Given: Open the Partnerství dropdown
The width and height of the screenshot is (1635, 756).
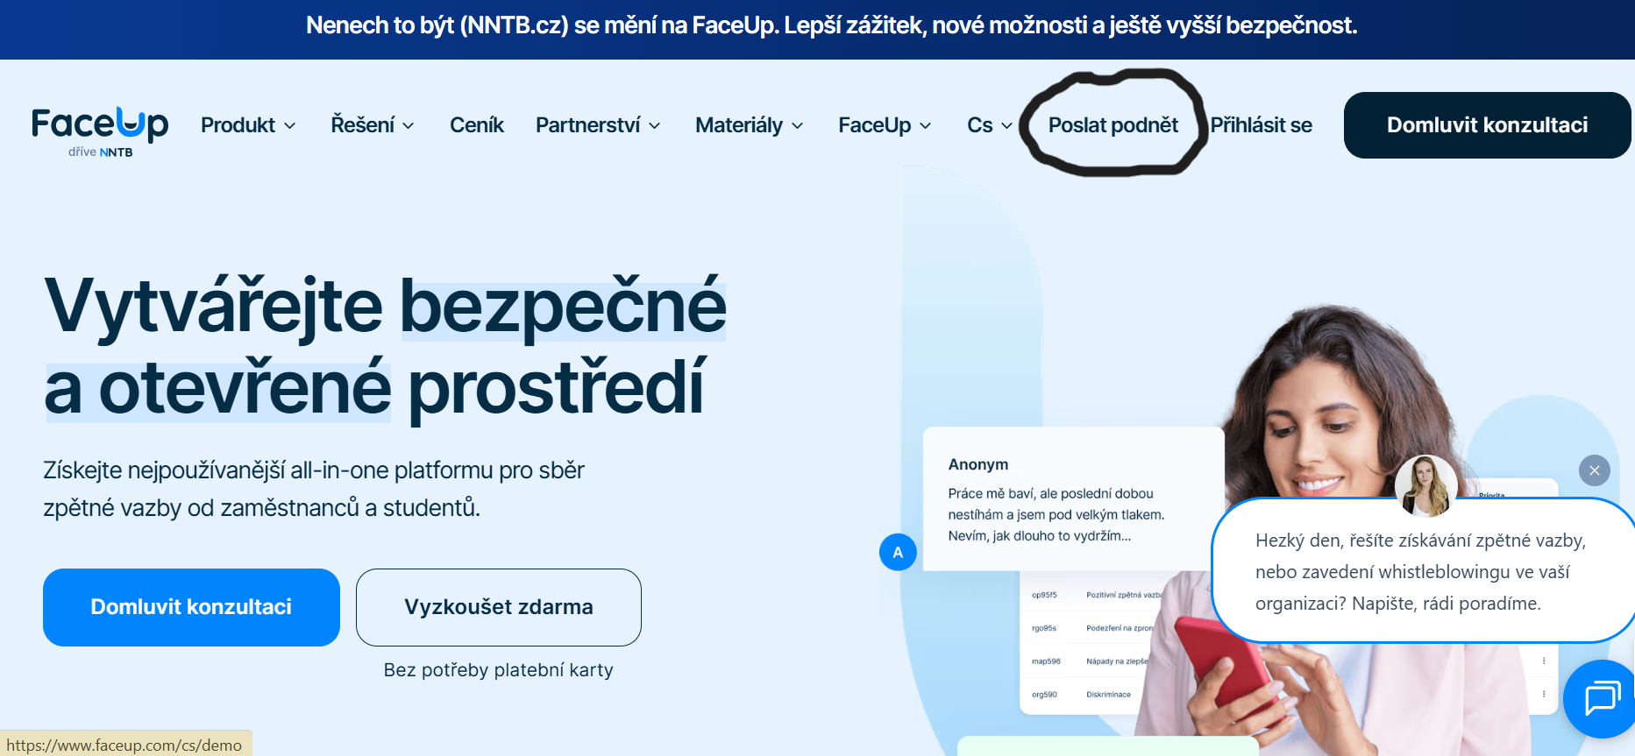Looking at the screenshot, I should point(598,125).
